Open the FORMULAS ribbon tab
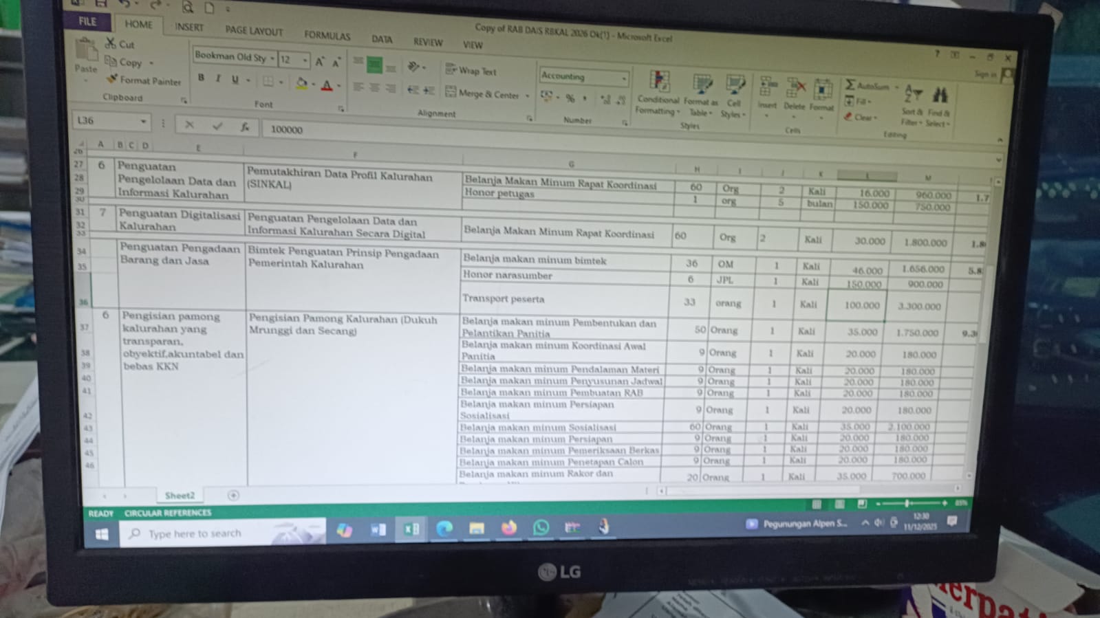Image resolution: width=1100 pixels, height=618 pixels. tap(327, 35)
